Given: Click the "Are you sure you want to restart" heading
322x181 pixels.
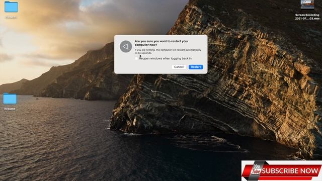Looking at the screenshot, I should (x=162, y=43).
